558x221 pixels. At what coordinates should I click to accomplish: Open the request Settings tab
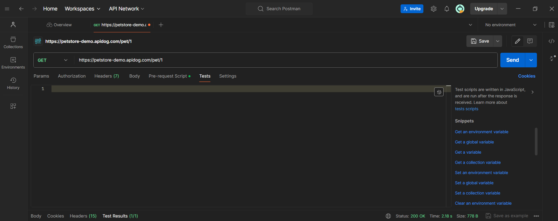click(228, 76)
